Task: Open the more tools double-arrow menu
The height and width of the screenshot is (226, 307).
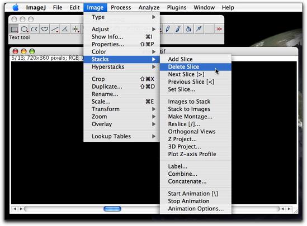Action: click(219, 29)
